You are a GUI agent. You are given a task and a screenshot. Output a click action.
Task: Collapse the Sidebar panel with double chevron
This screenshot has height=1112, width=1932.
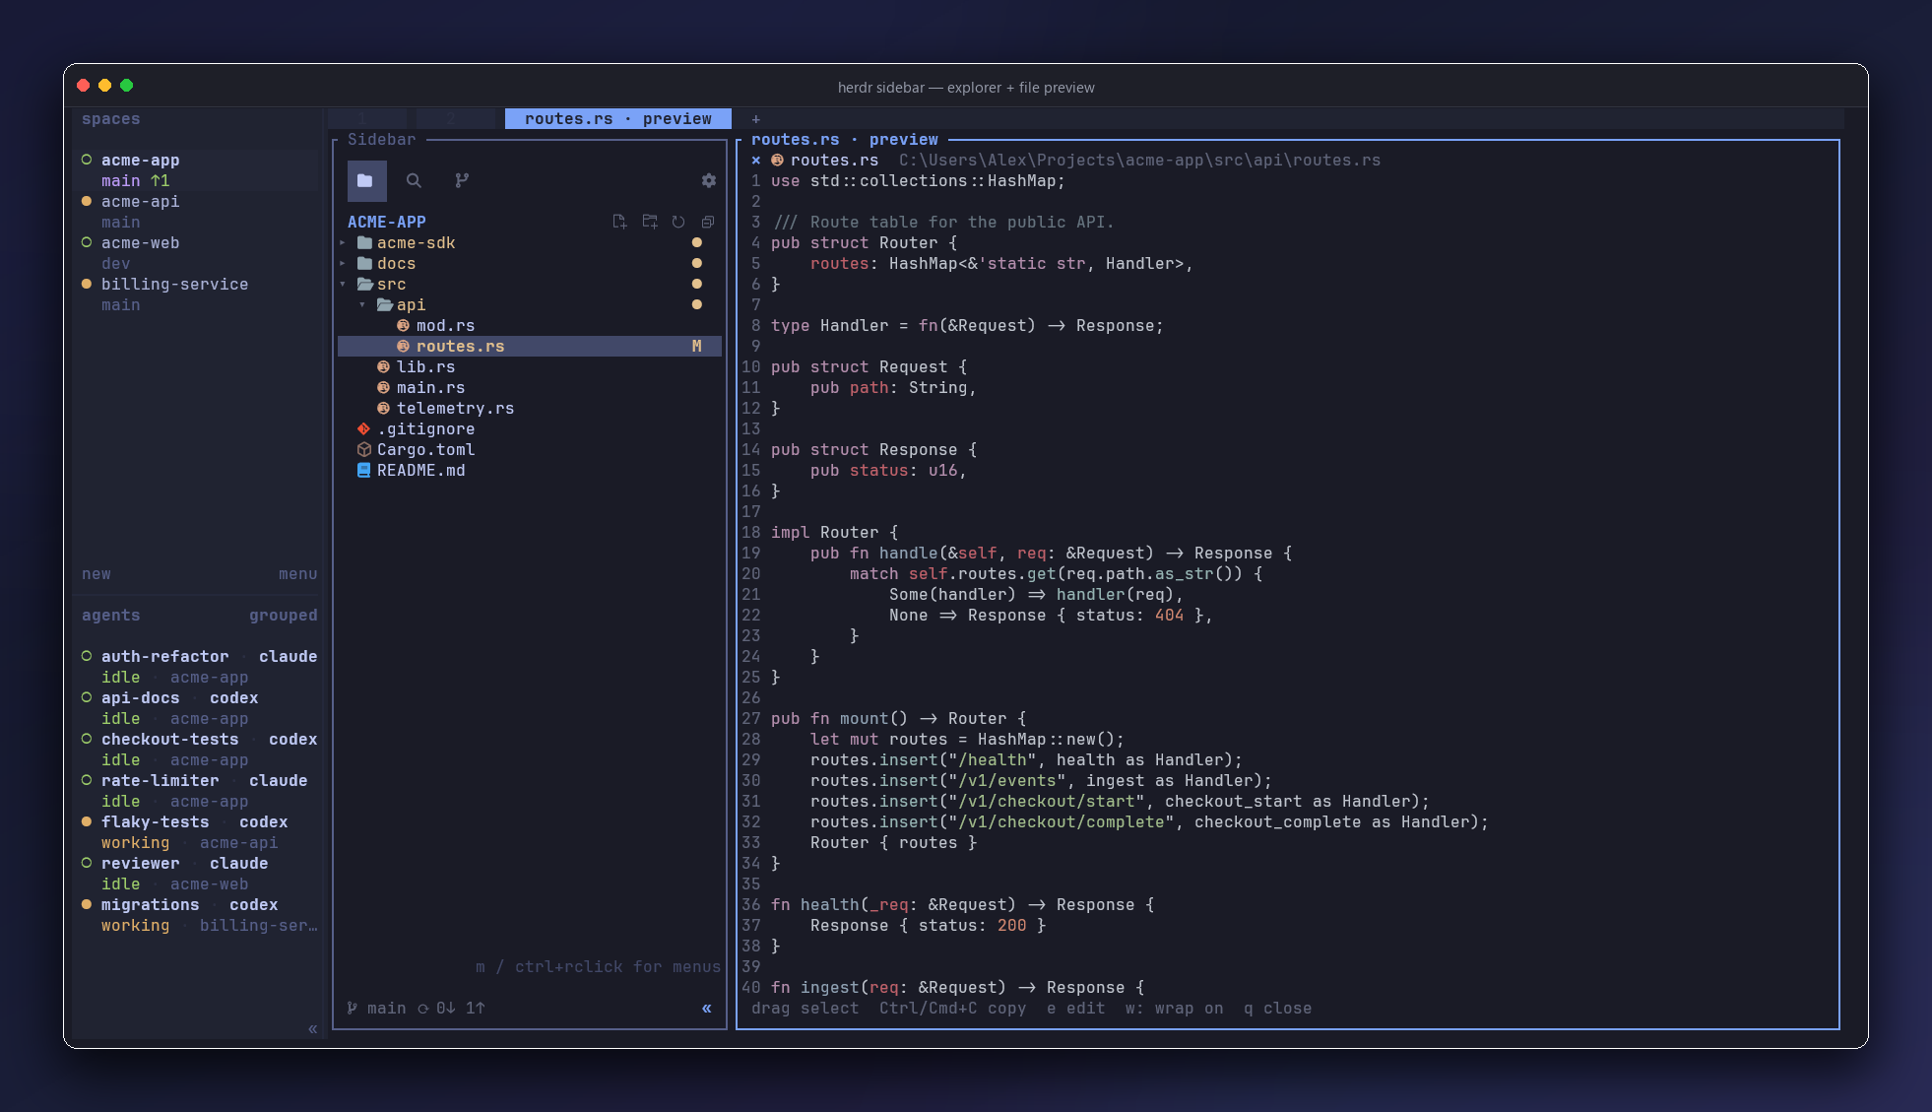(706, 1009)
